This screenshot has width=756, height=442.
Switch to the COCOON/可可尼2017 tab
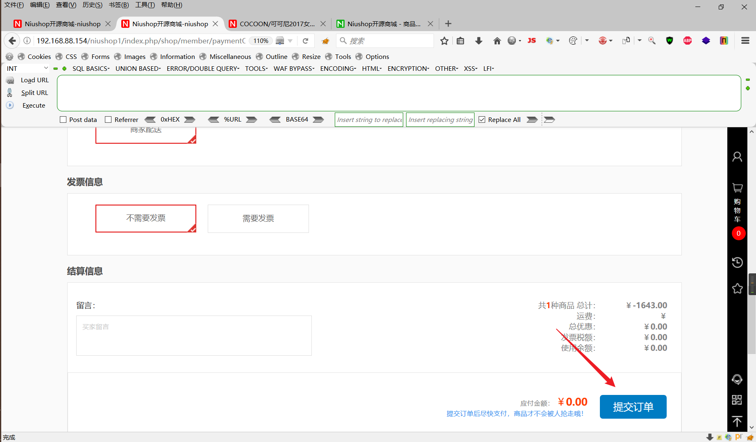[277, 24]
